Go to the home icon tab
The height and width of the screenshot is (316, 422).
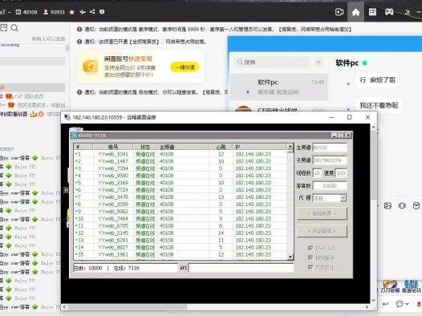tap(355, 12)
